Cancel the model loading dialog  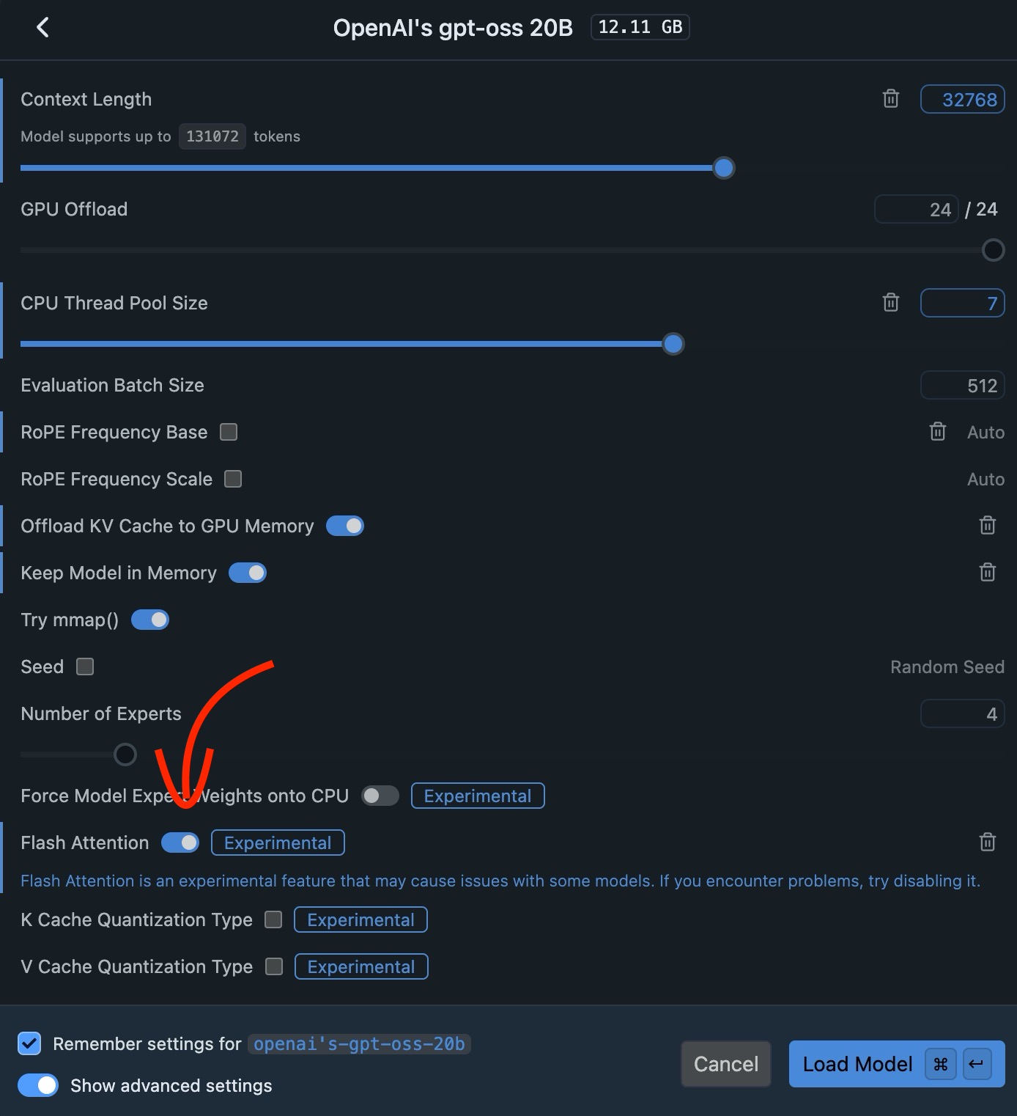(x=726, y=1064)
